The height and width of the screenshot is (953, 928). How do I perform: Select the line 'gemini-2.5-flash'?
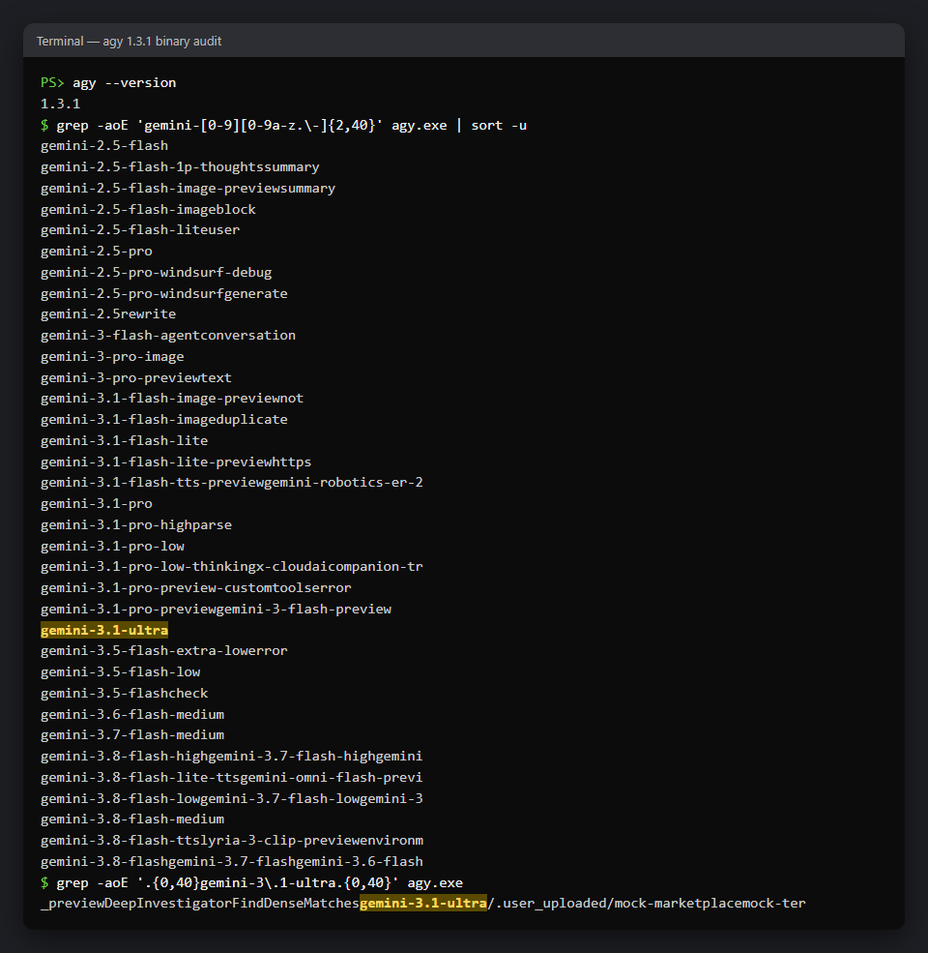point(104,146)
